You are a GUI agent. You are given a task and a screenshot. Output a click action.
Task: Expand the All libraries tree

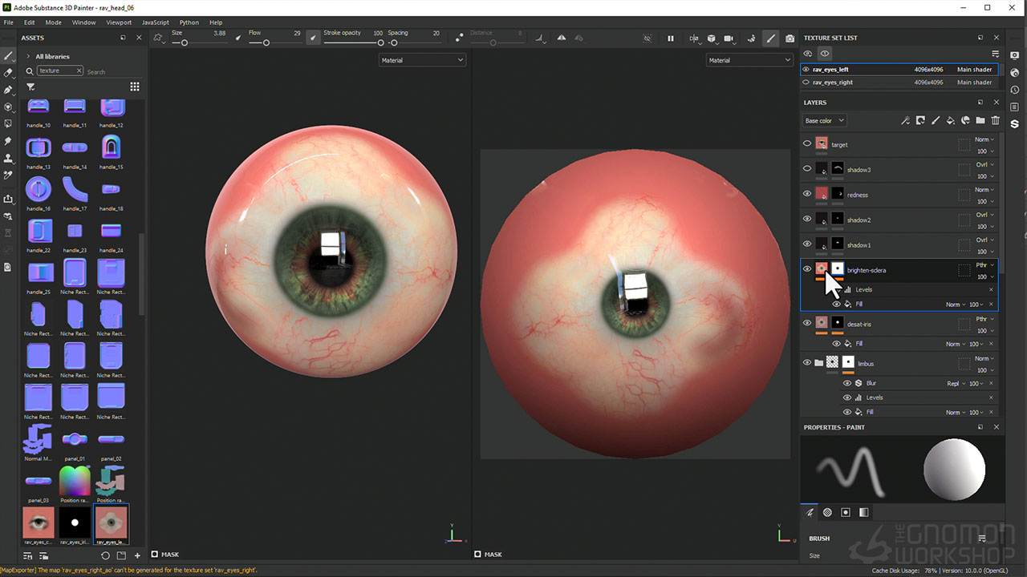click(x=28, y=56)
